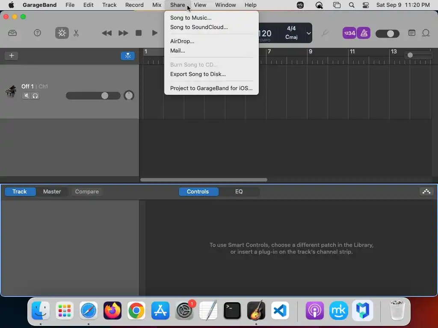The image size is (438, 328).
Task: Open the Library panel icon
Action: tap(12, 33)
